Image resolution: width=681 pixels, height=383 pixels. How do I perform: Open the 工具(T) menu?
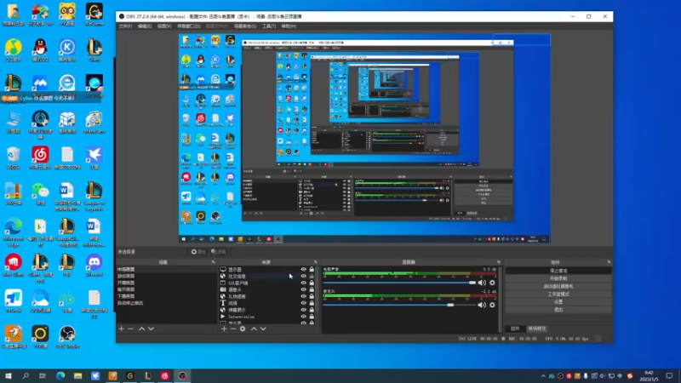(269, 26)
